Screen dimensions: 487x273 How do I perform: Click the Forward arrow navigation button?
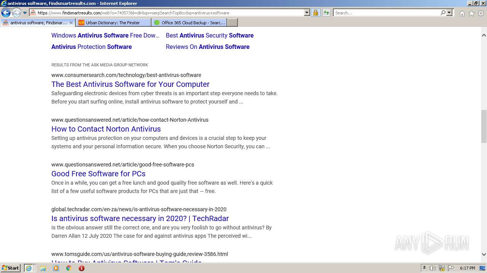pyautogui.click(x=16, y=13)
